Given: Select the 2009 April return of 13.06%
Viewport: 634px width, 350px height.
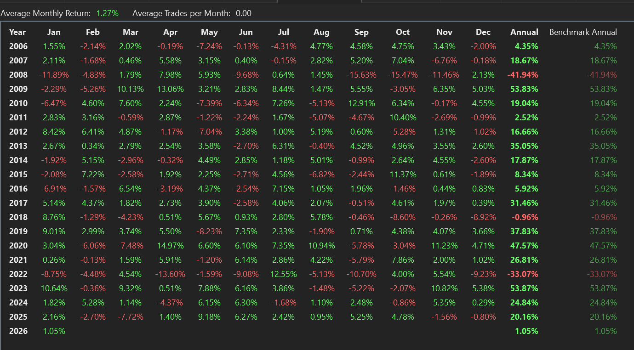Looking at the screenshot, I should tap(170, 89).
